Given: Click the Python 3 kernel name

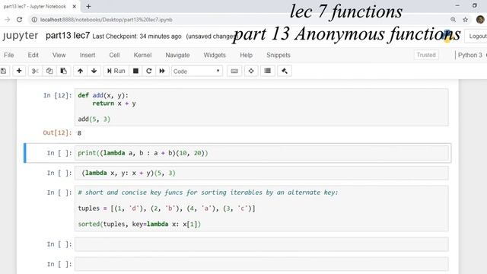Looking at the screenshot, I should (470, 55).
